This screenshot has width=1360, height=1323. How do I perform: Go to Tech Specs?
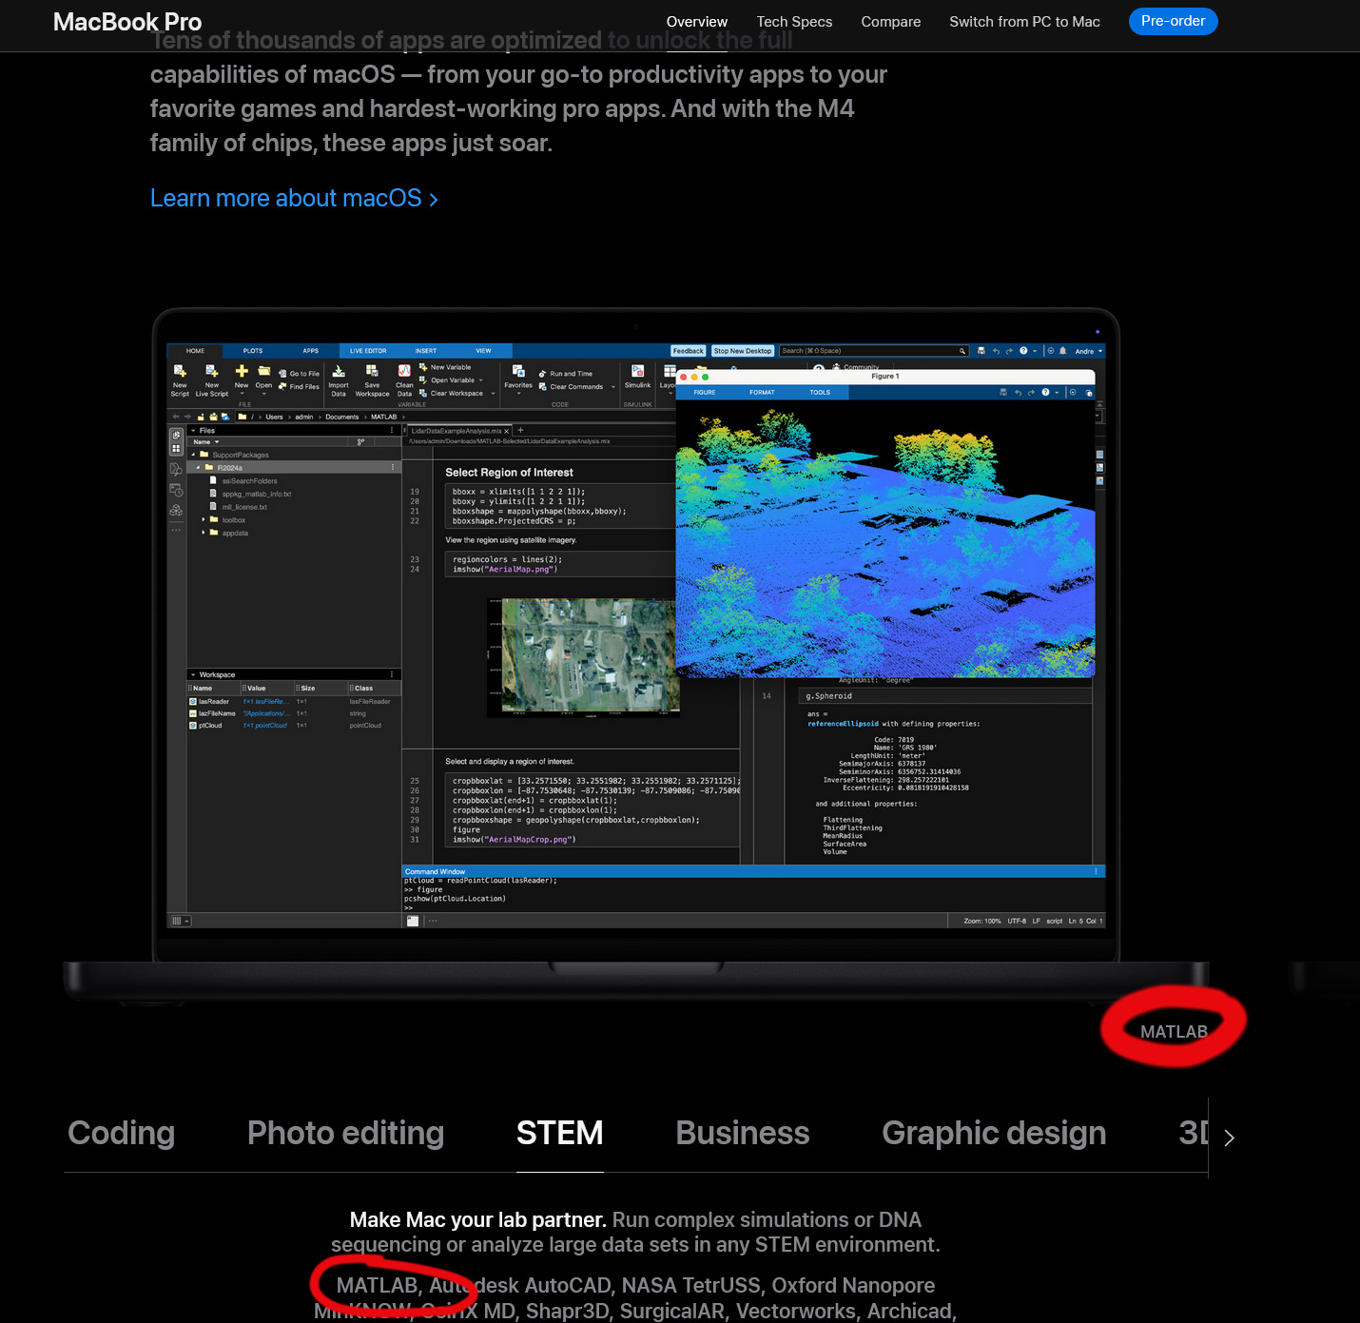(794, 22)
